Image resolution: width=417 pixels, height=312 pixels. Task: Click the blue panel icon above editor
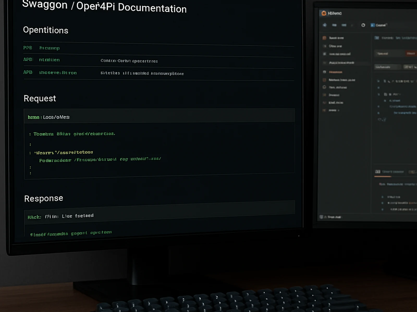pos(377,38)
